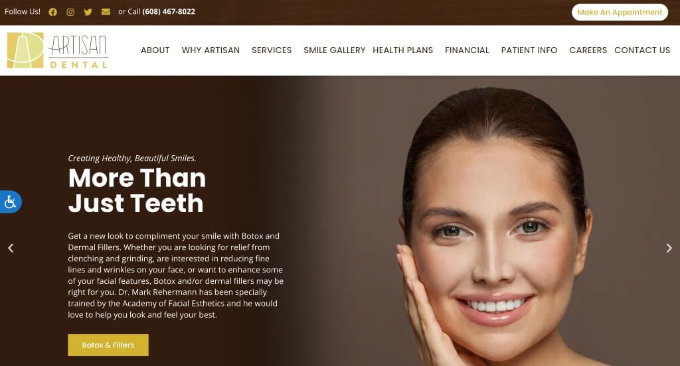Go to previous slide arrow
680x366 pixels.
pos(11,248)
